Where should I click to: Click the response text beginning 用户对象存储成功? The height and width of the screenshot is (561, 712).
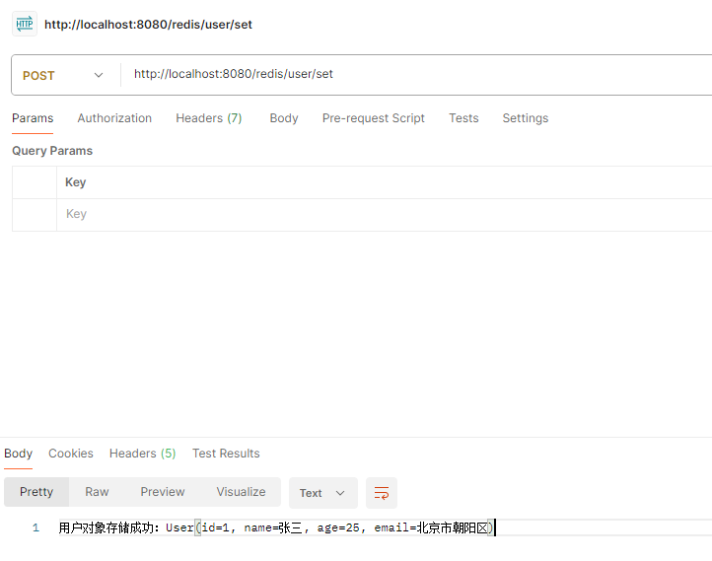(275, 527)
